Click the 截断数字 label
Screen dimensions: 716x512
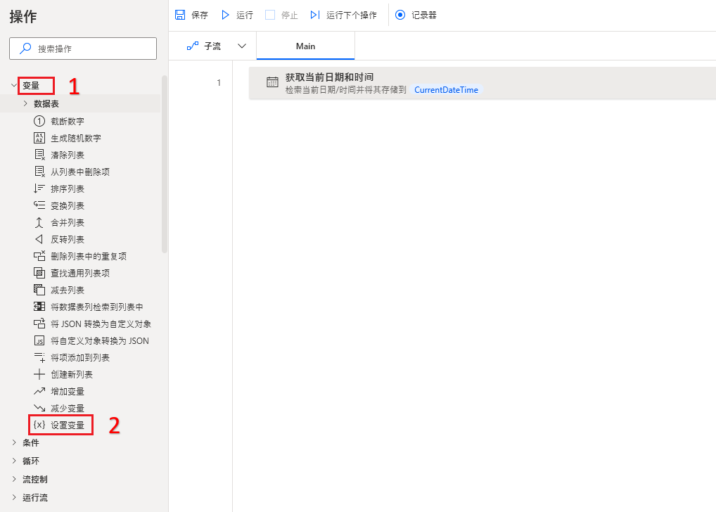tap(68, 121)
